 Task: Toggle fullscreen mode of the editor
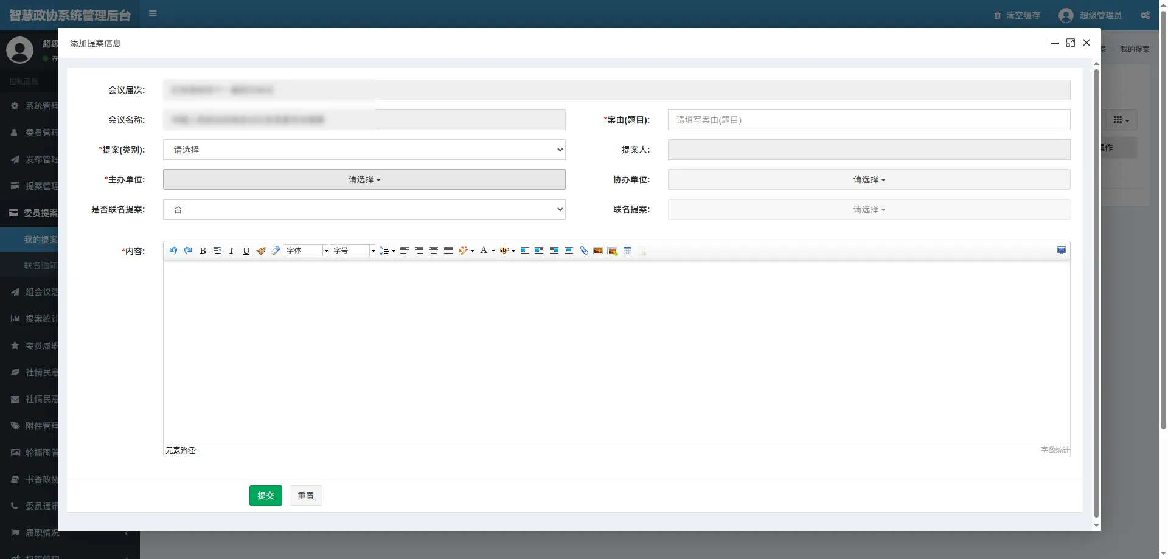click(x=1061, y=251)
